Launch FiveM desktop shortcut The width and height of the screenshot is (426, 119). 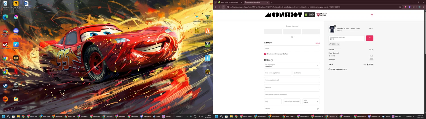pos(208,32)
